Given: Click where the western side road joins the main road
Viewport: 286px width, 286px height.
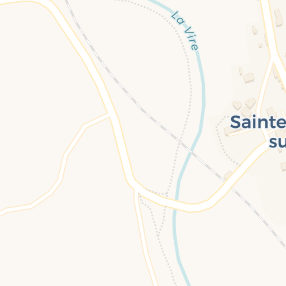Looking at the screenshot, I should [110, 115].
